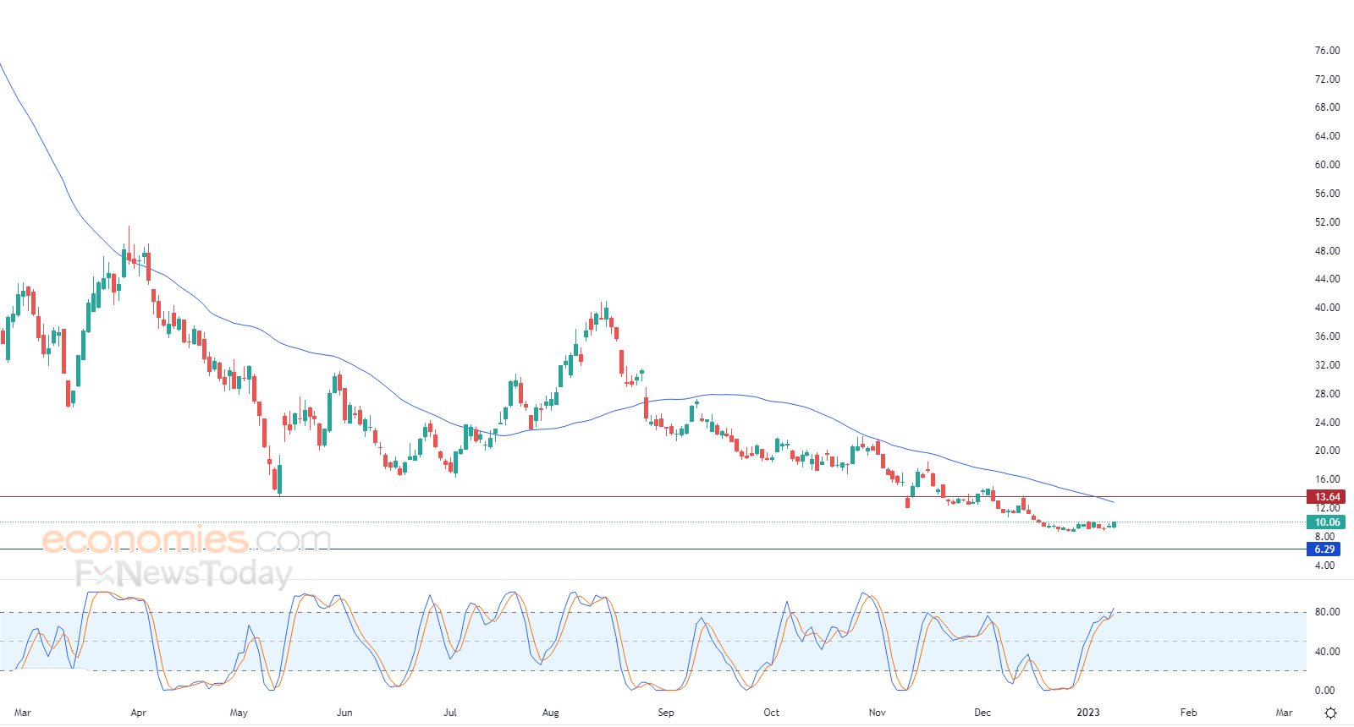1354x727 pixels.
Task: Click the 2023 label on time axis
Action: tap(1088, 713)
